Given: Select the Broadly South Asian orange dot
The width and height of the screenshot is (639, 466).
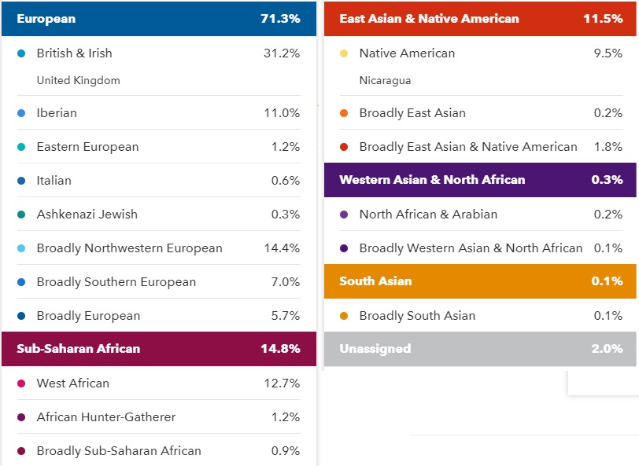Looking at the screenshot, I should point(344,316).
